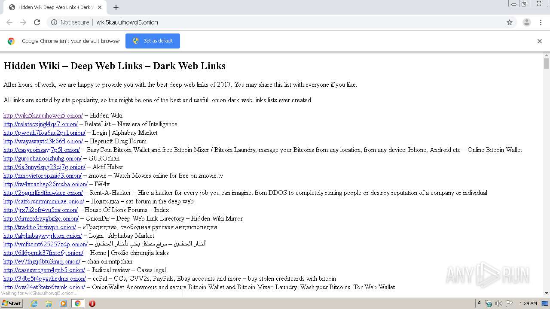The image size is (550, 309).
Task: Open the red Opera-style taskbar icon
Action: [x=92, y=303]
